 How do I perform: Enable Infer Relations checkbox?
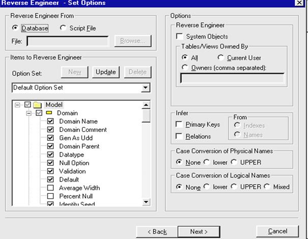[x=179, y=136]
